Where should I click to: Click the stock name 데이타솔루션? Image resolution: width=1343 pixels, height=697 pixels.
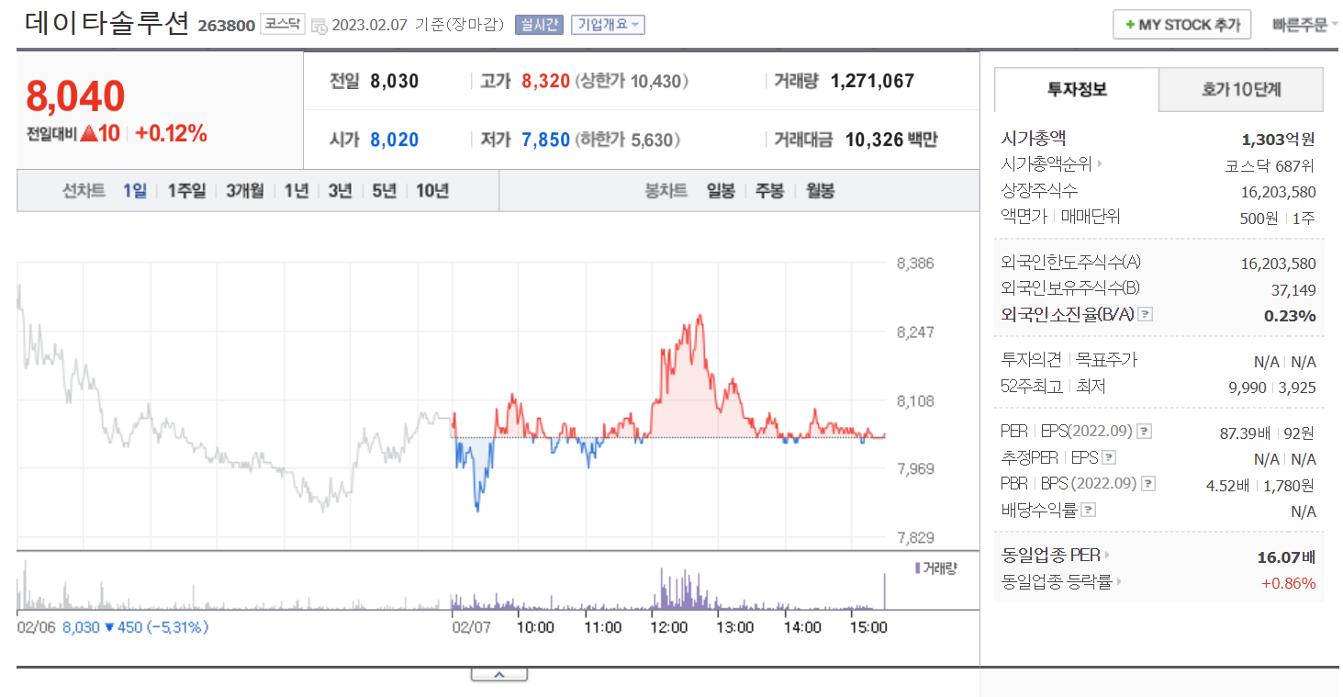(x=106, y=24)
